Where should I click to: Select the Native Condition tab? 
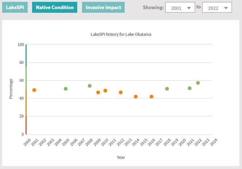[54, 7]
